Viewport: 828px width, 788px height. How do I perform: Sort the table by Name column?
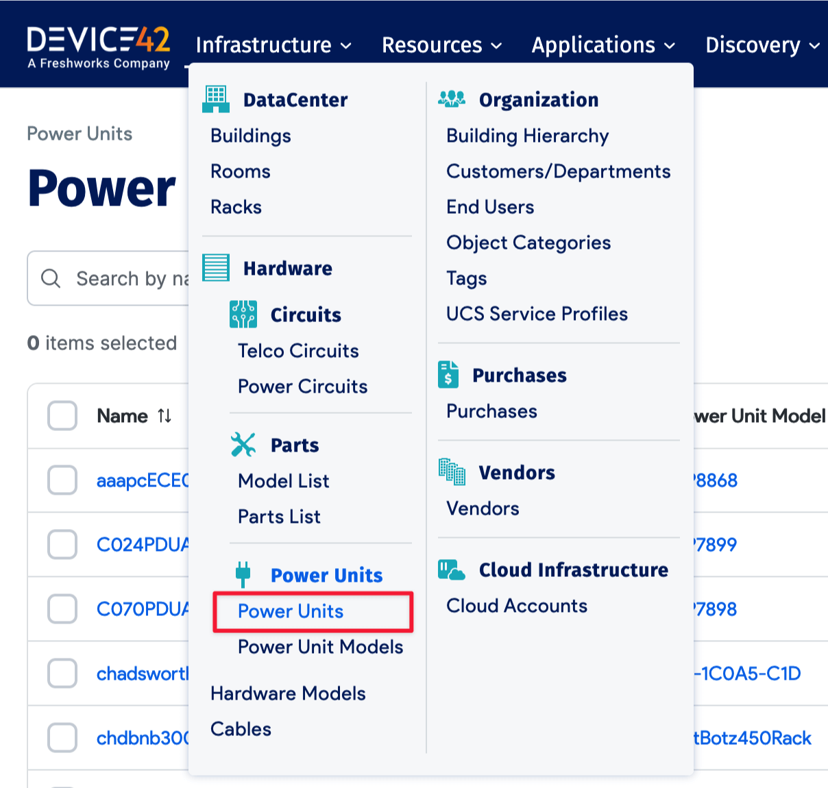(165, 416)
